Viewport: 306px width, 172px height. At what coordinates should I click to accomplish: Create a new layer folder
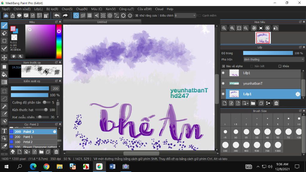253,103
